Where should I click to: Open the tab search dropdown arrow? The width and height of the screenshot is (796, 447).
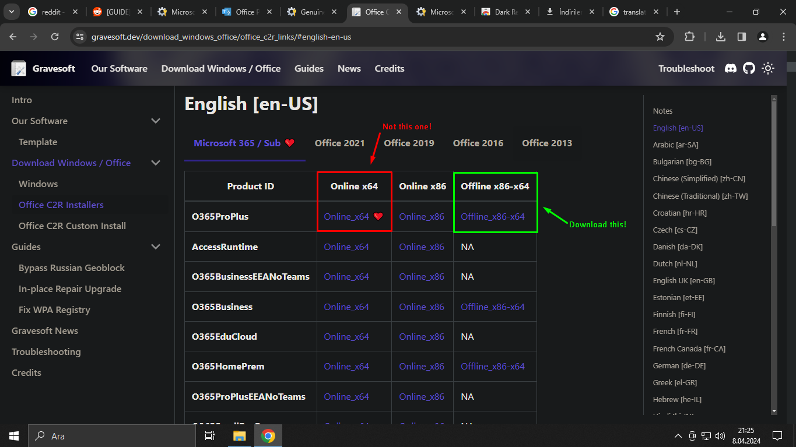pyautogui.click(x=13, y=12)
